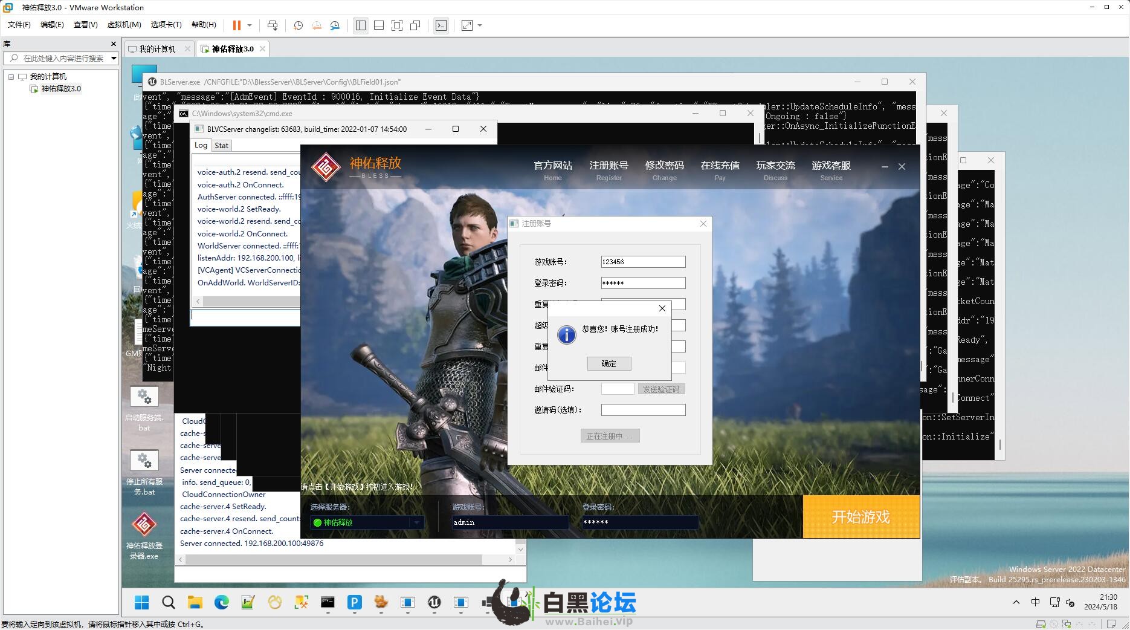Viewport: 1130px width, 630px height.
Task: Click the Windows Start button in guest taskbar
Action: (142, 602)
